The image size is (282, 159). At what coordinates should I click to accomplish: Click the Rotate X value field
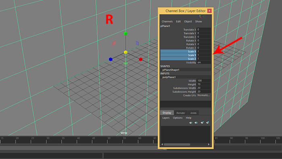tap(203, 40)
